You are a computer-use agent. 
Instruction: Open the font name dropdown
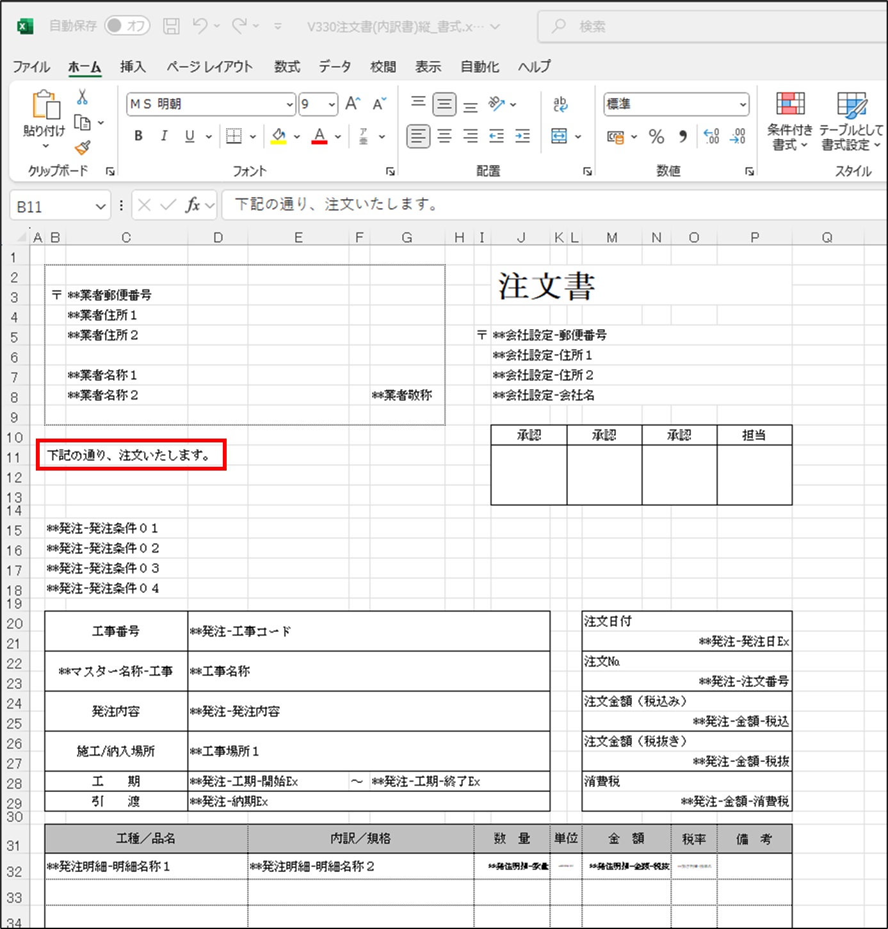289,104
